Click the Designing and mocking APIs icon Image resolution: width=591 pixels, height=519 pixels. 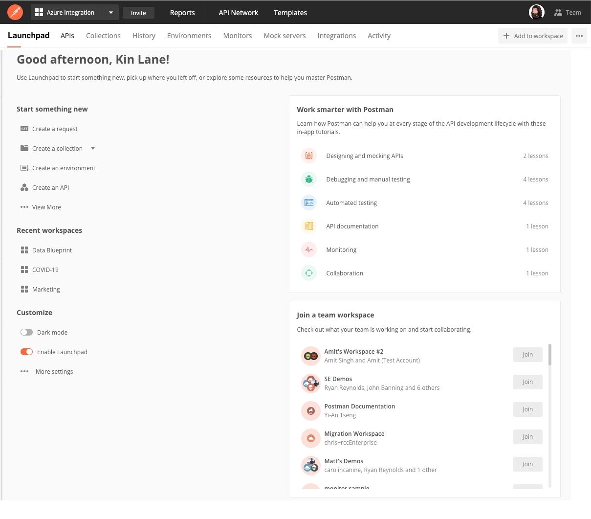click(309, 156)
